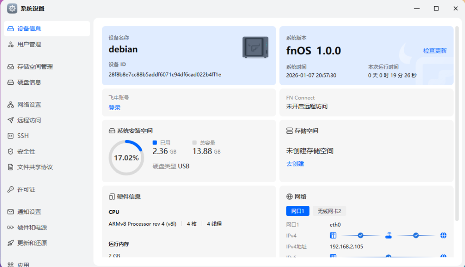Select the 网口1 network tab

tap(297, 211)
